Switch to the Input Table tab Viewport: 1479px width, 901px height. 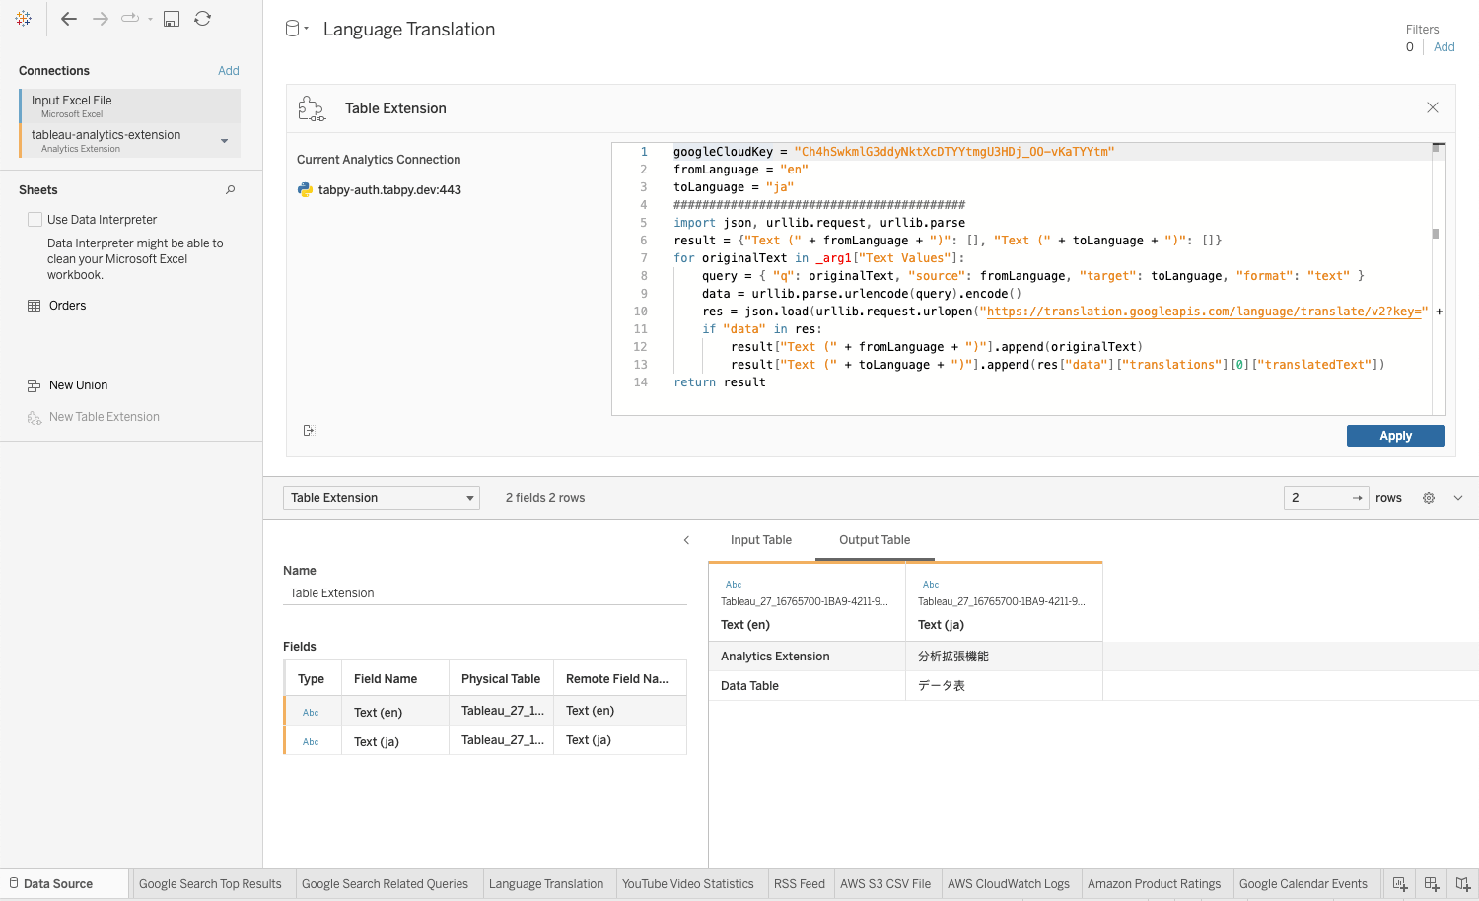(761, 540)
